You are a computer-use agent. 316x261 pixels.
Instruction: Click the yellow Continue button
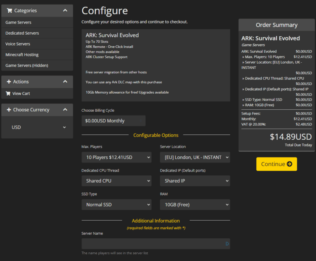pos(276,164)
